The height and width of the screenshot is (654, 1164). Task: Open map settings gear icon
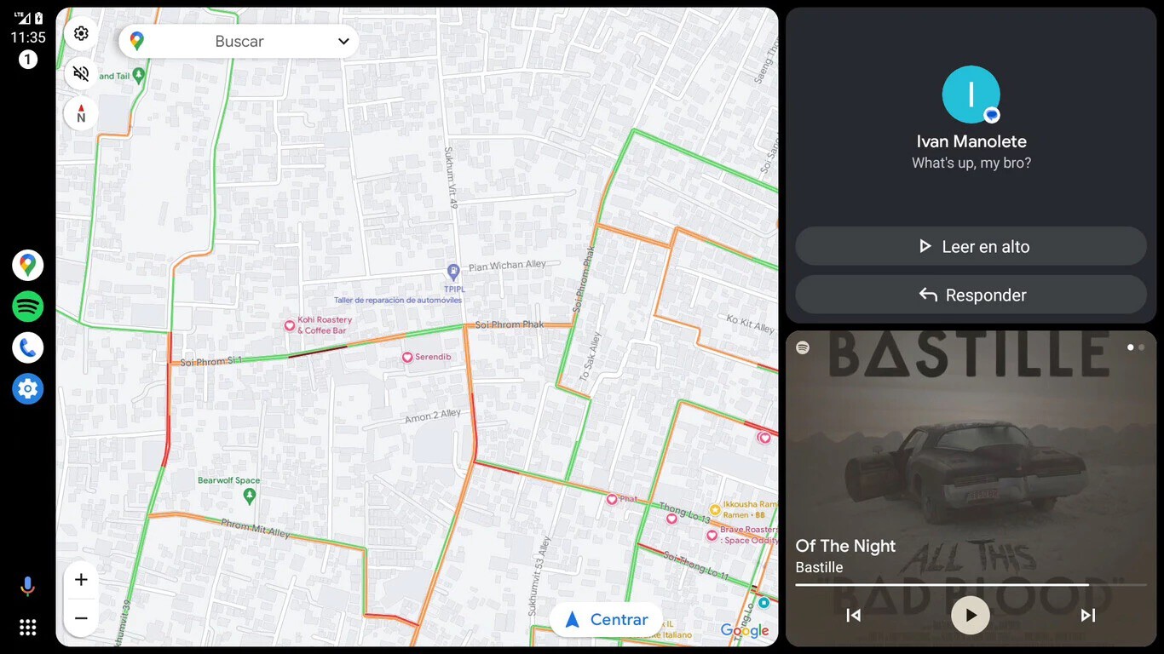pos(81,33)
